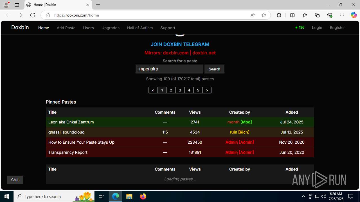Open the Users nav item
This screenshot has width=360, height=202.
pos(88,28)
